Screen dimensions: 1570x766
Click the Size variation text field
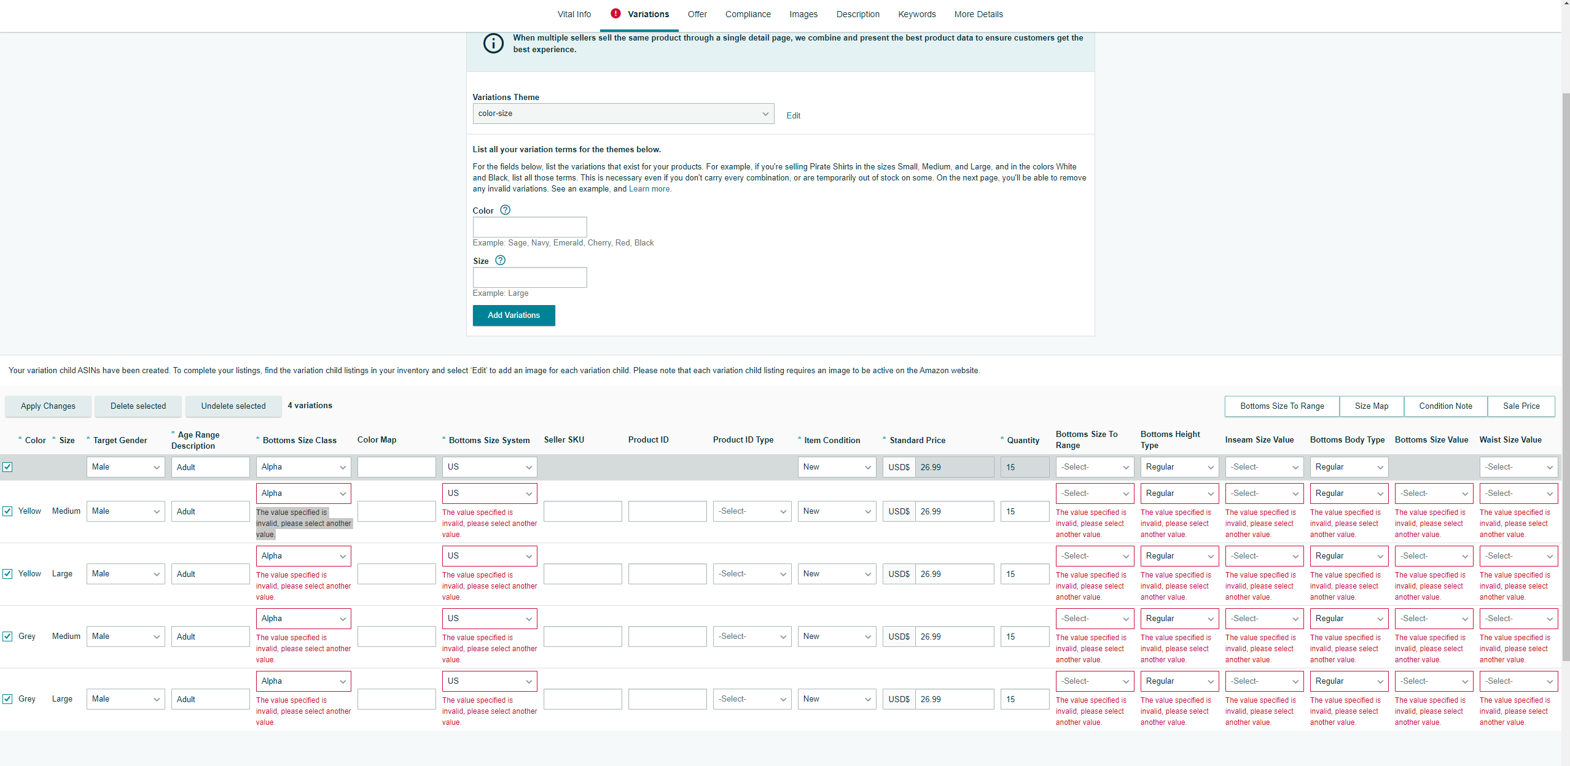[529, 277]
